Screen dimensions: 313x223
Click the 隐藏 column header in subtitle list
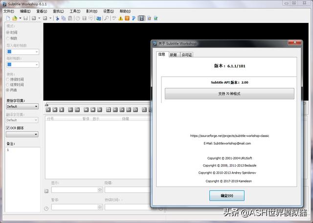pyautogui.click(x=126, y=119)
